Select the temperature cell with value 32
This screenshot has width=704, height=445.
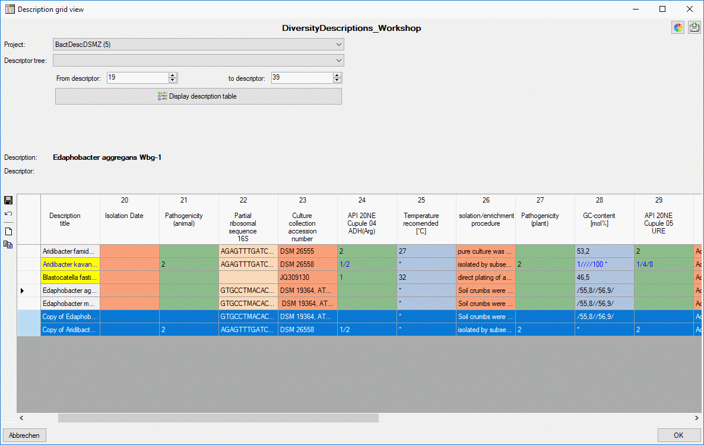click(427, 277)
